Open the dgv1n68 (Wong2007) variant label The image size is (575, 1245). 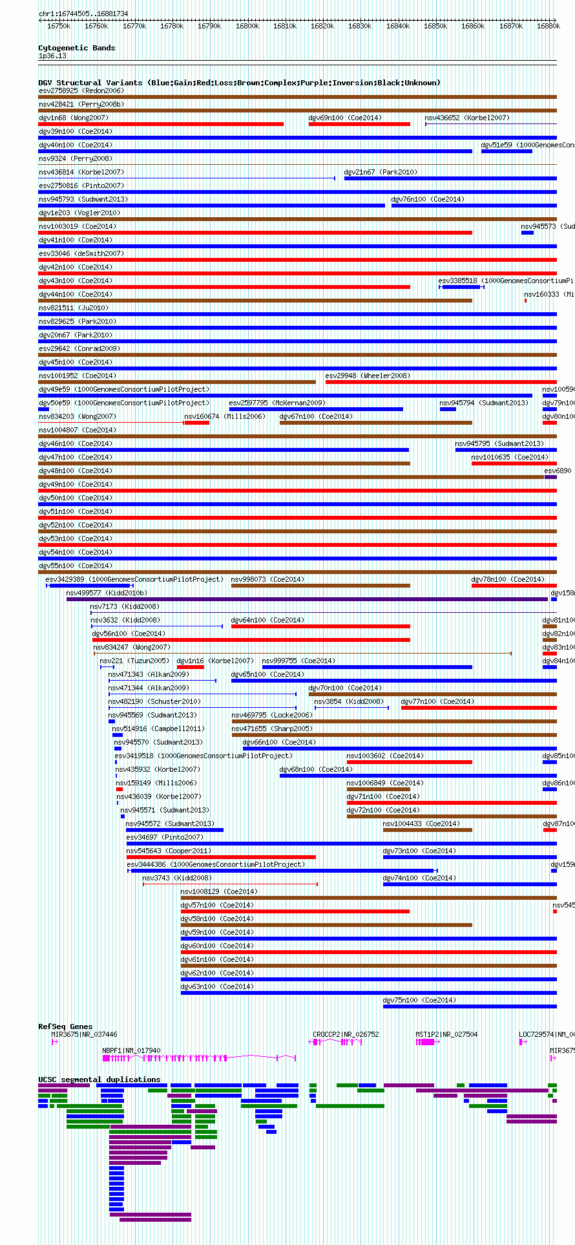pos(74,118)
